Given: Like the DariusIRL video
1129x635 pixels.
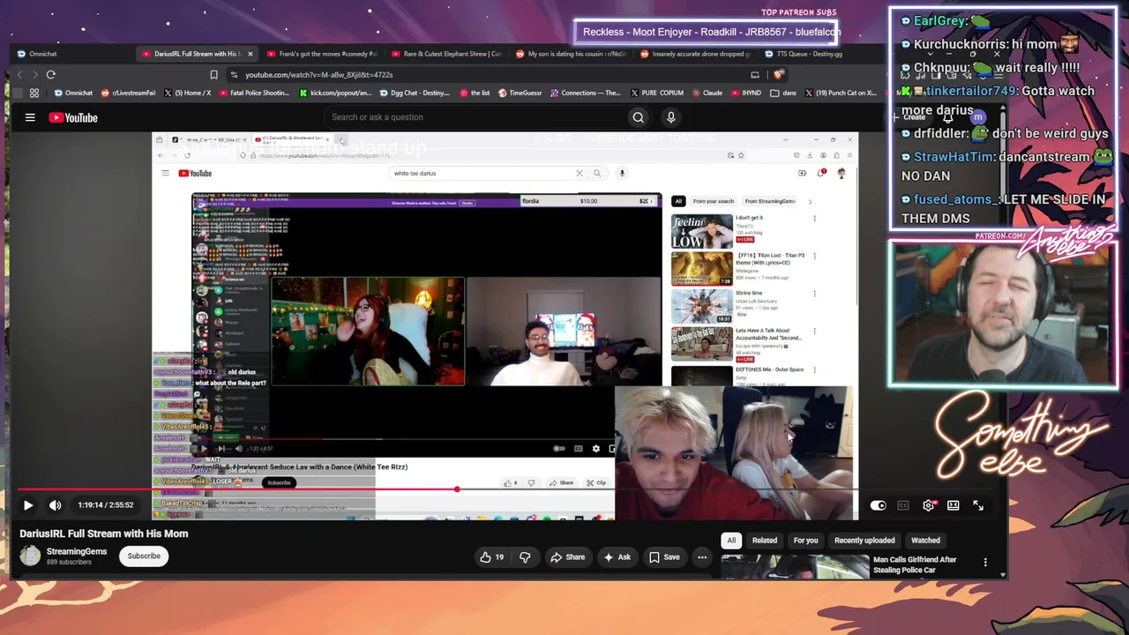Looking at the screenshot, I should point(491,557).
